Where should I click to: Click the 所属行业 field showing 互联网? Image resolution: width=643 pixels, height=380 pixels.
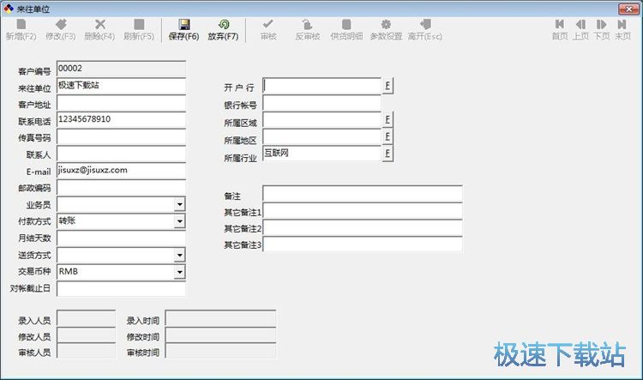[321, 154]
